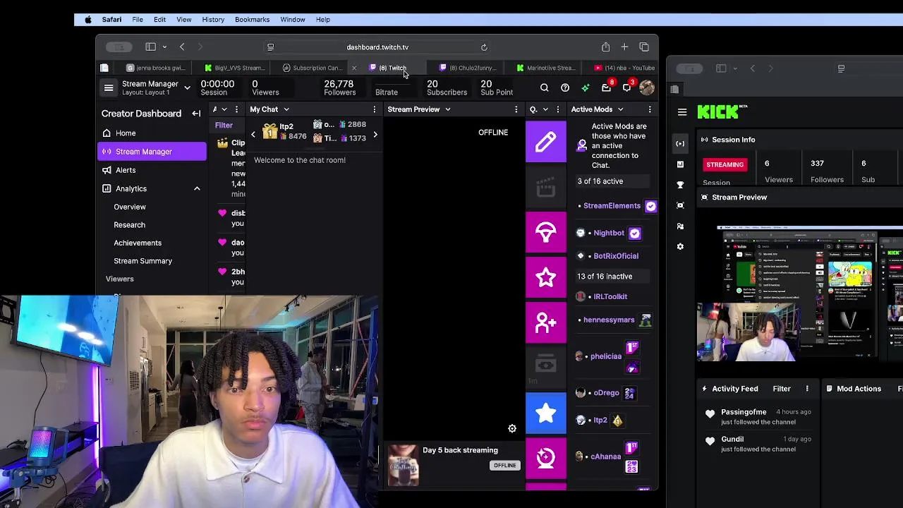Collapse Creator Dashboard sidebar arrow

coord(196,113)
